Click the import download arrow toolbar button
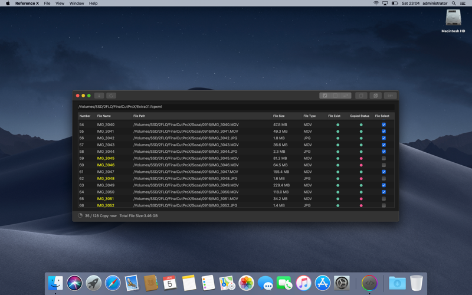Screen dimensions: 472x295 (99, 96)
